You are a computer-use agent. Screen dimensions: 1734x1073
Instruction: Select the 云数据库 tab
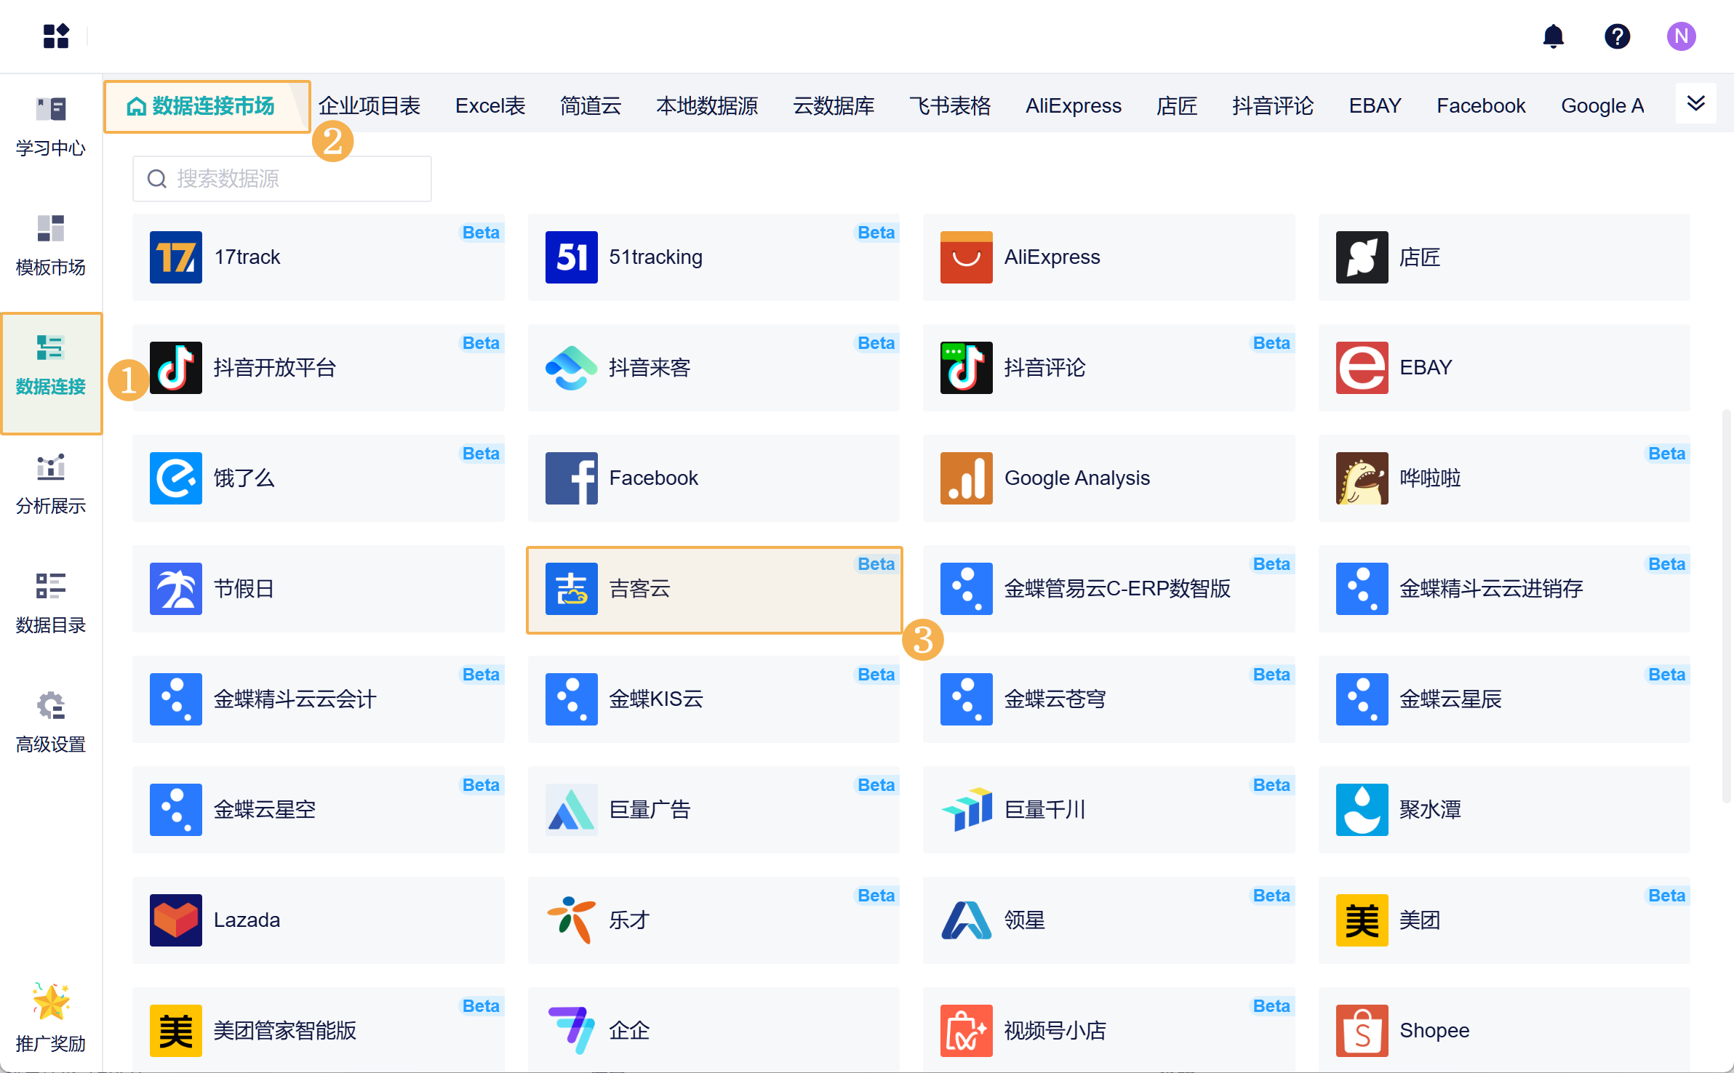834,106
